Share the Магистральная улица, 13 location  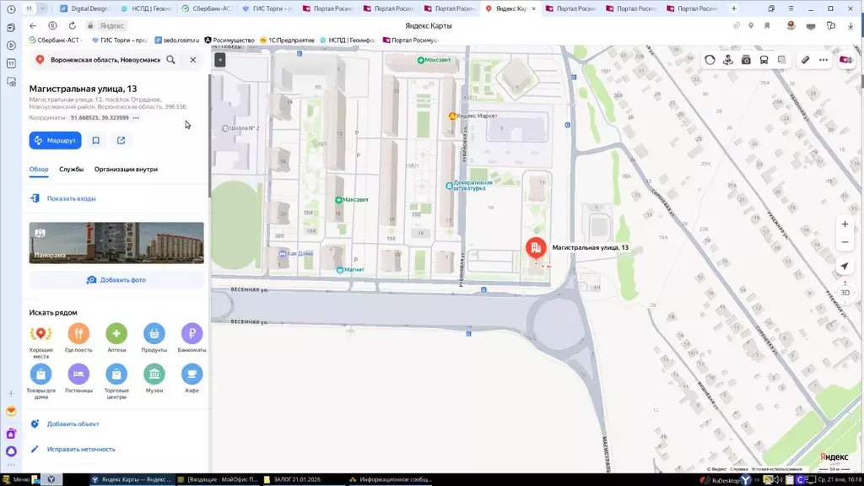pyautogui.click(x=121, y=140)
